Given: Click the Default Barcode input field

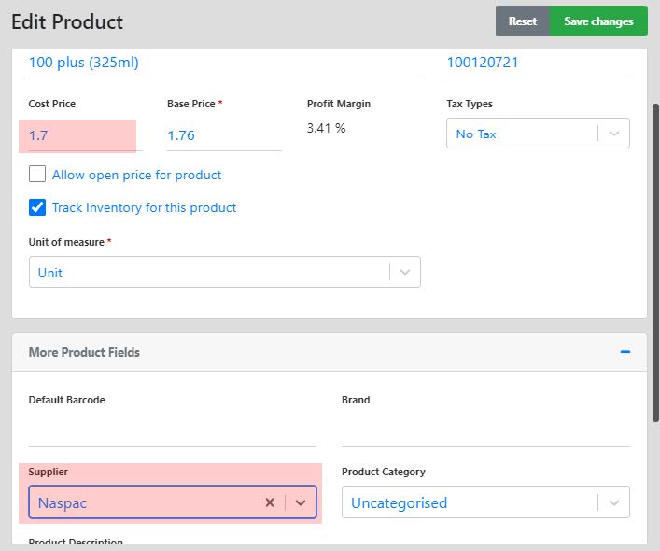Looking at the screenshot, I should click(172, 431).
